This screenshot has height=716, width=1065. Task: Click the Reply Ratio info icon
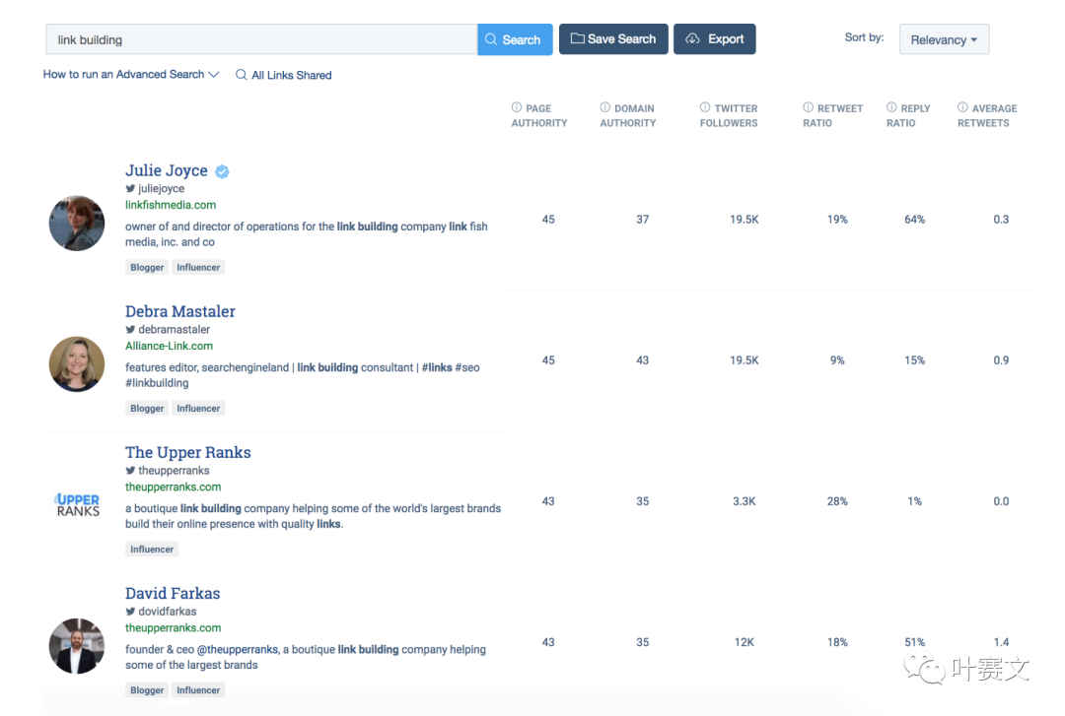tap(891, 107)
